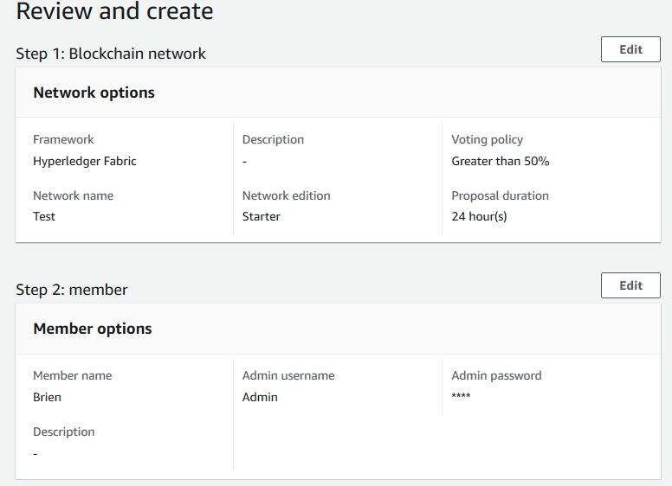
Task: Select the Admin username value
Action: click(260, 397)
